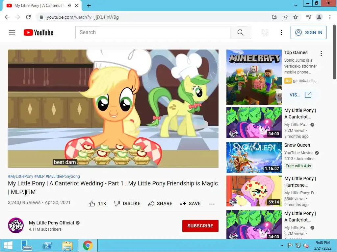Open options menu for Top Games ad
The width and height of the screenshot is (337, 252).
[321, 53]
